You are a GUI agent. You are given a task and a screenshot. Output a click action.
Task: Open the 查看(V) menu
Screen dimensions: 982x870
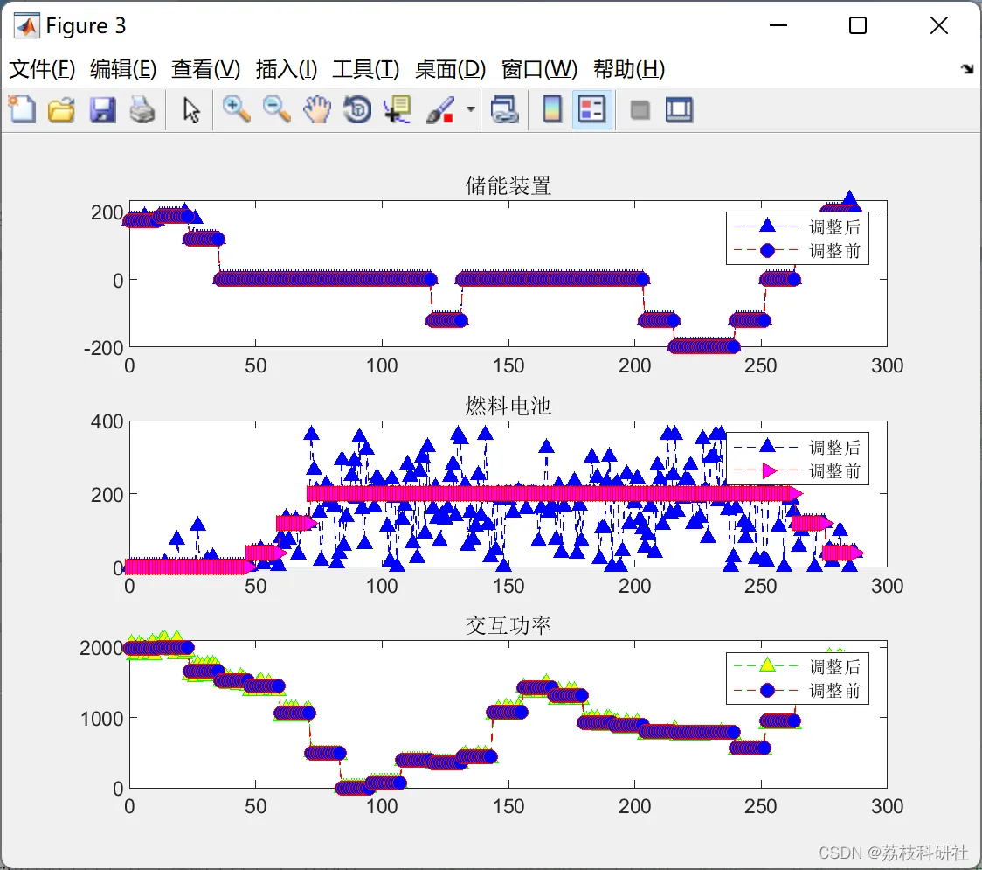click(205, 68)
